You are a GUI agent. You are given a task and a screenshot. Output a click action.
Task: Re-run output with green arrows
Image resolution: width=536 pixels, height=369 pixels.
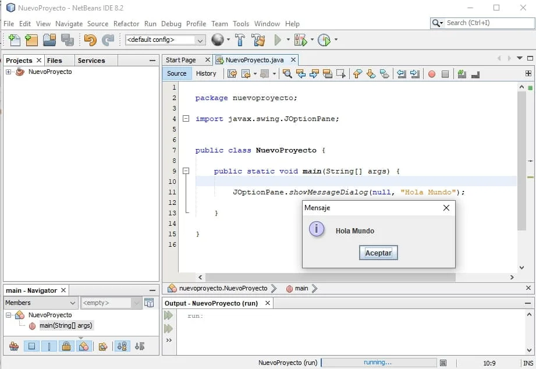click(169, 315)
